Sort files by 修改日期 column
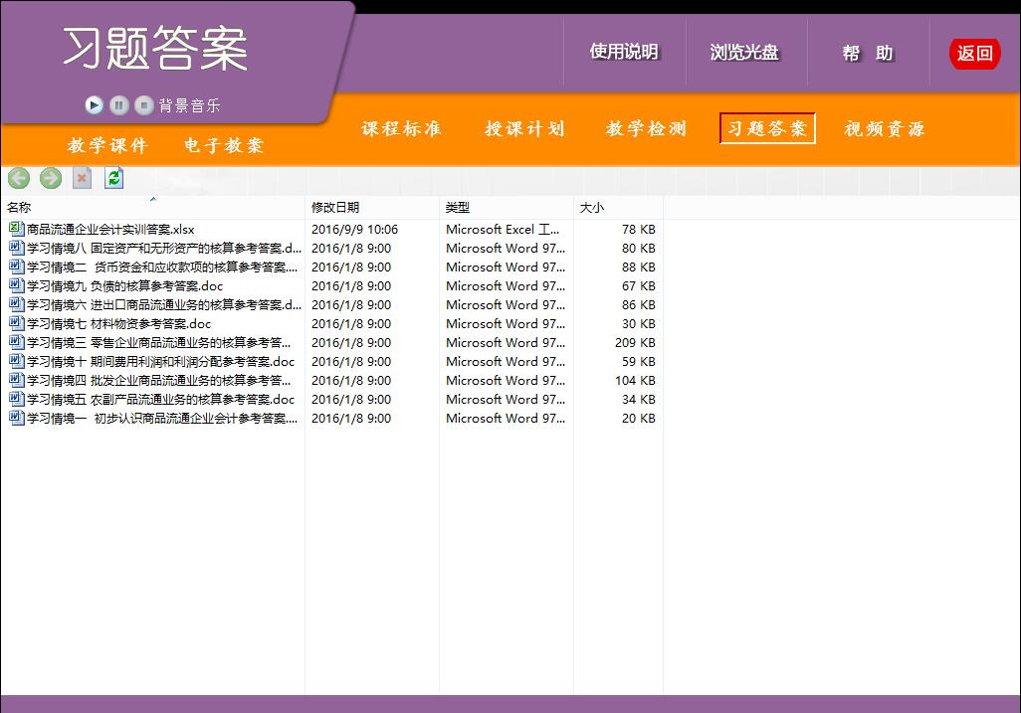The image size is (1021, 713). [370, 208]
